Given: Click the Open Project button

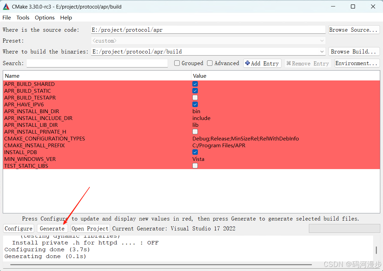Looking at the screenshot, I should [90, 229].
